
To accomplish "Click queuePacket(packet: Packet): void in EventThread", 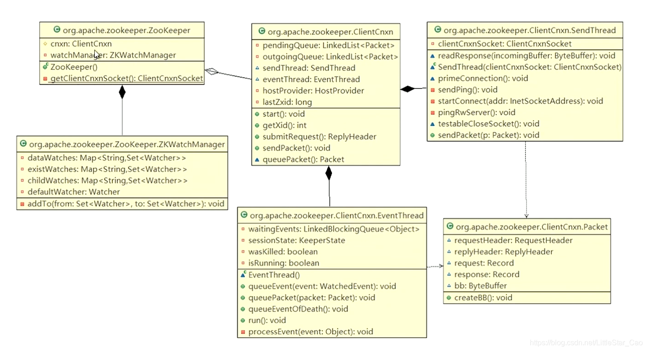I will pyautogui.click(x=311, y=298).
